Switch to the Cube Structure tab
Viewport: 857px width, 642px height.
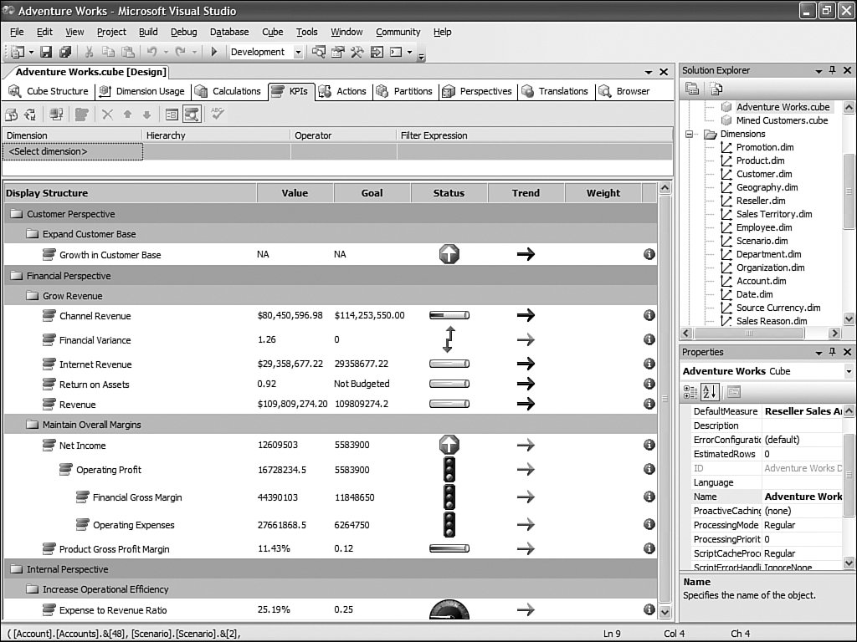[49, 91]
